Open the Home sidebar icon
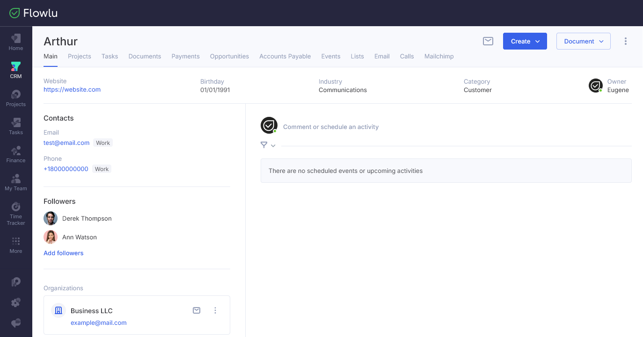The image size is (643, 337). click(16, 42)
